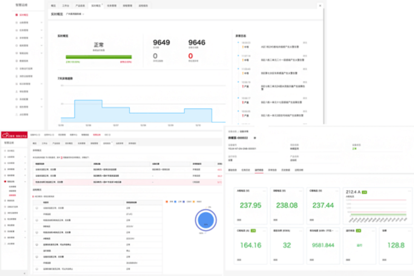Image resolution: width=414 pixels, height=276 pixels.
Task: Click the red cloud logo in lower-left window
Action: coord(4,134)
